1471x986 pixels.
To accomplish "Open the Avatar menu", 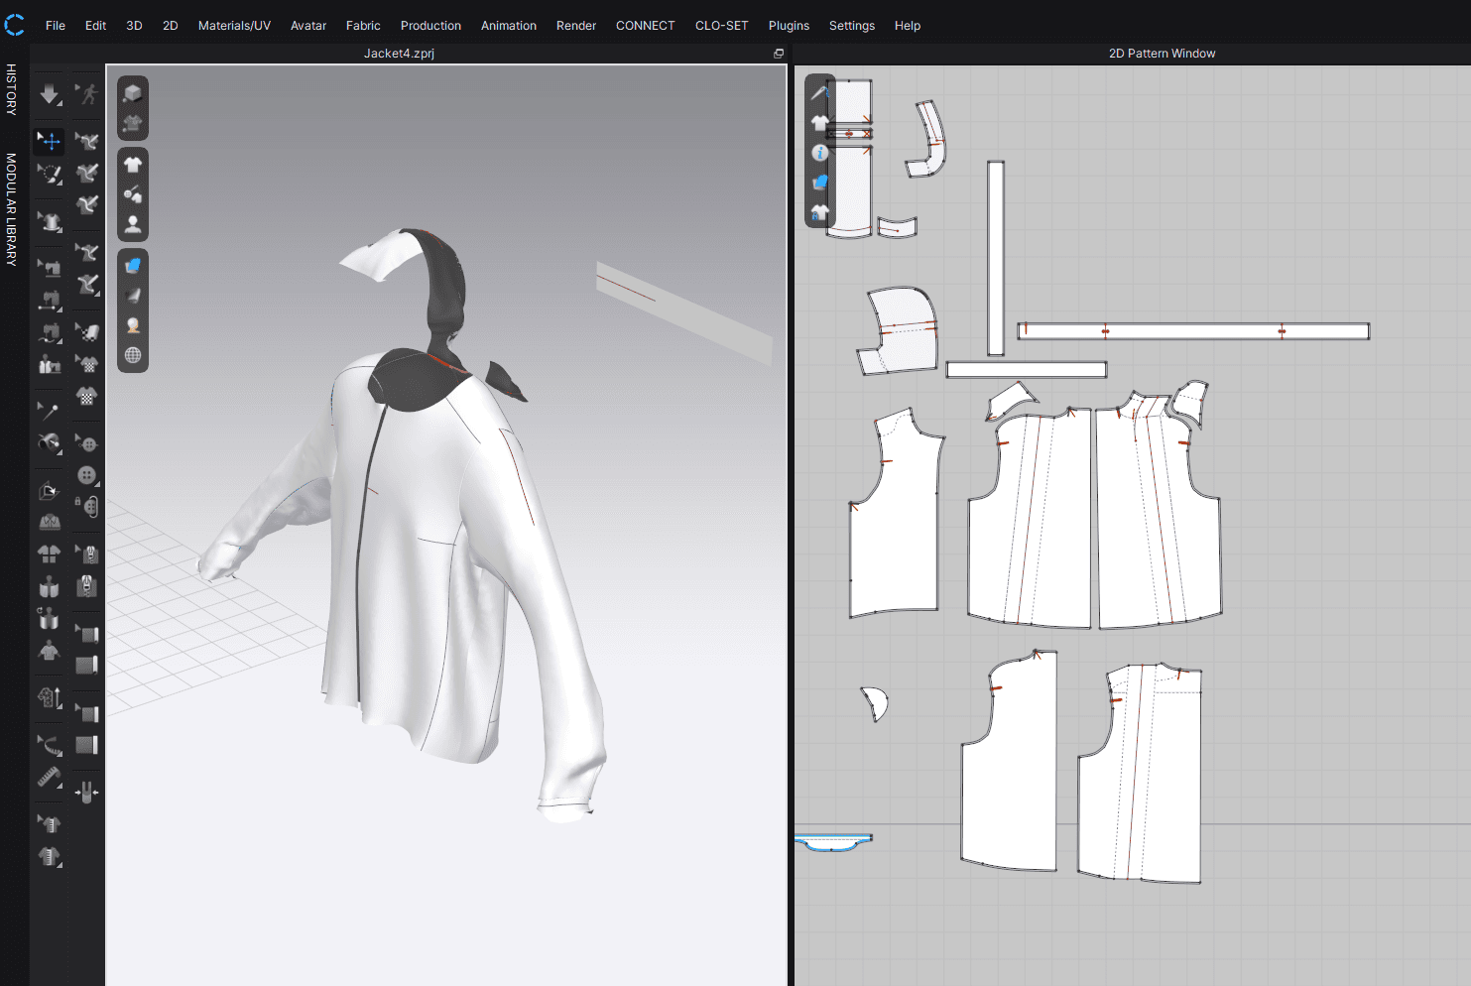I will pyautogui.click(x=307, y=26).
